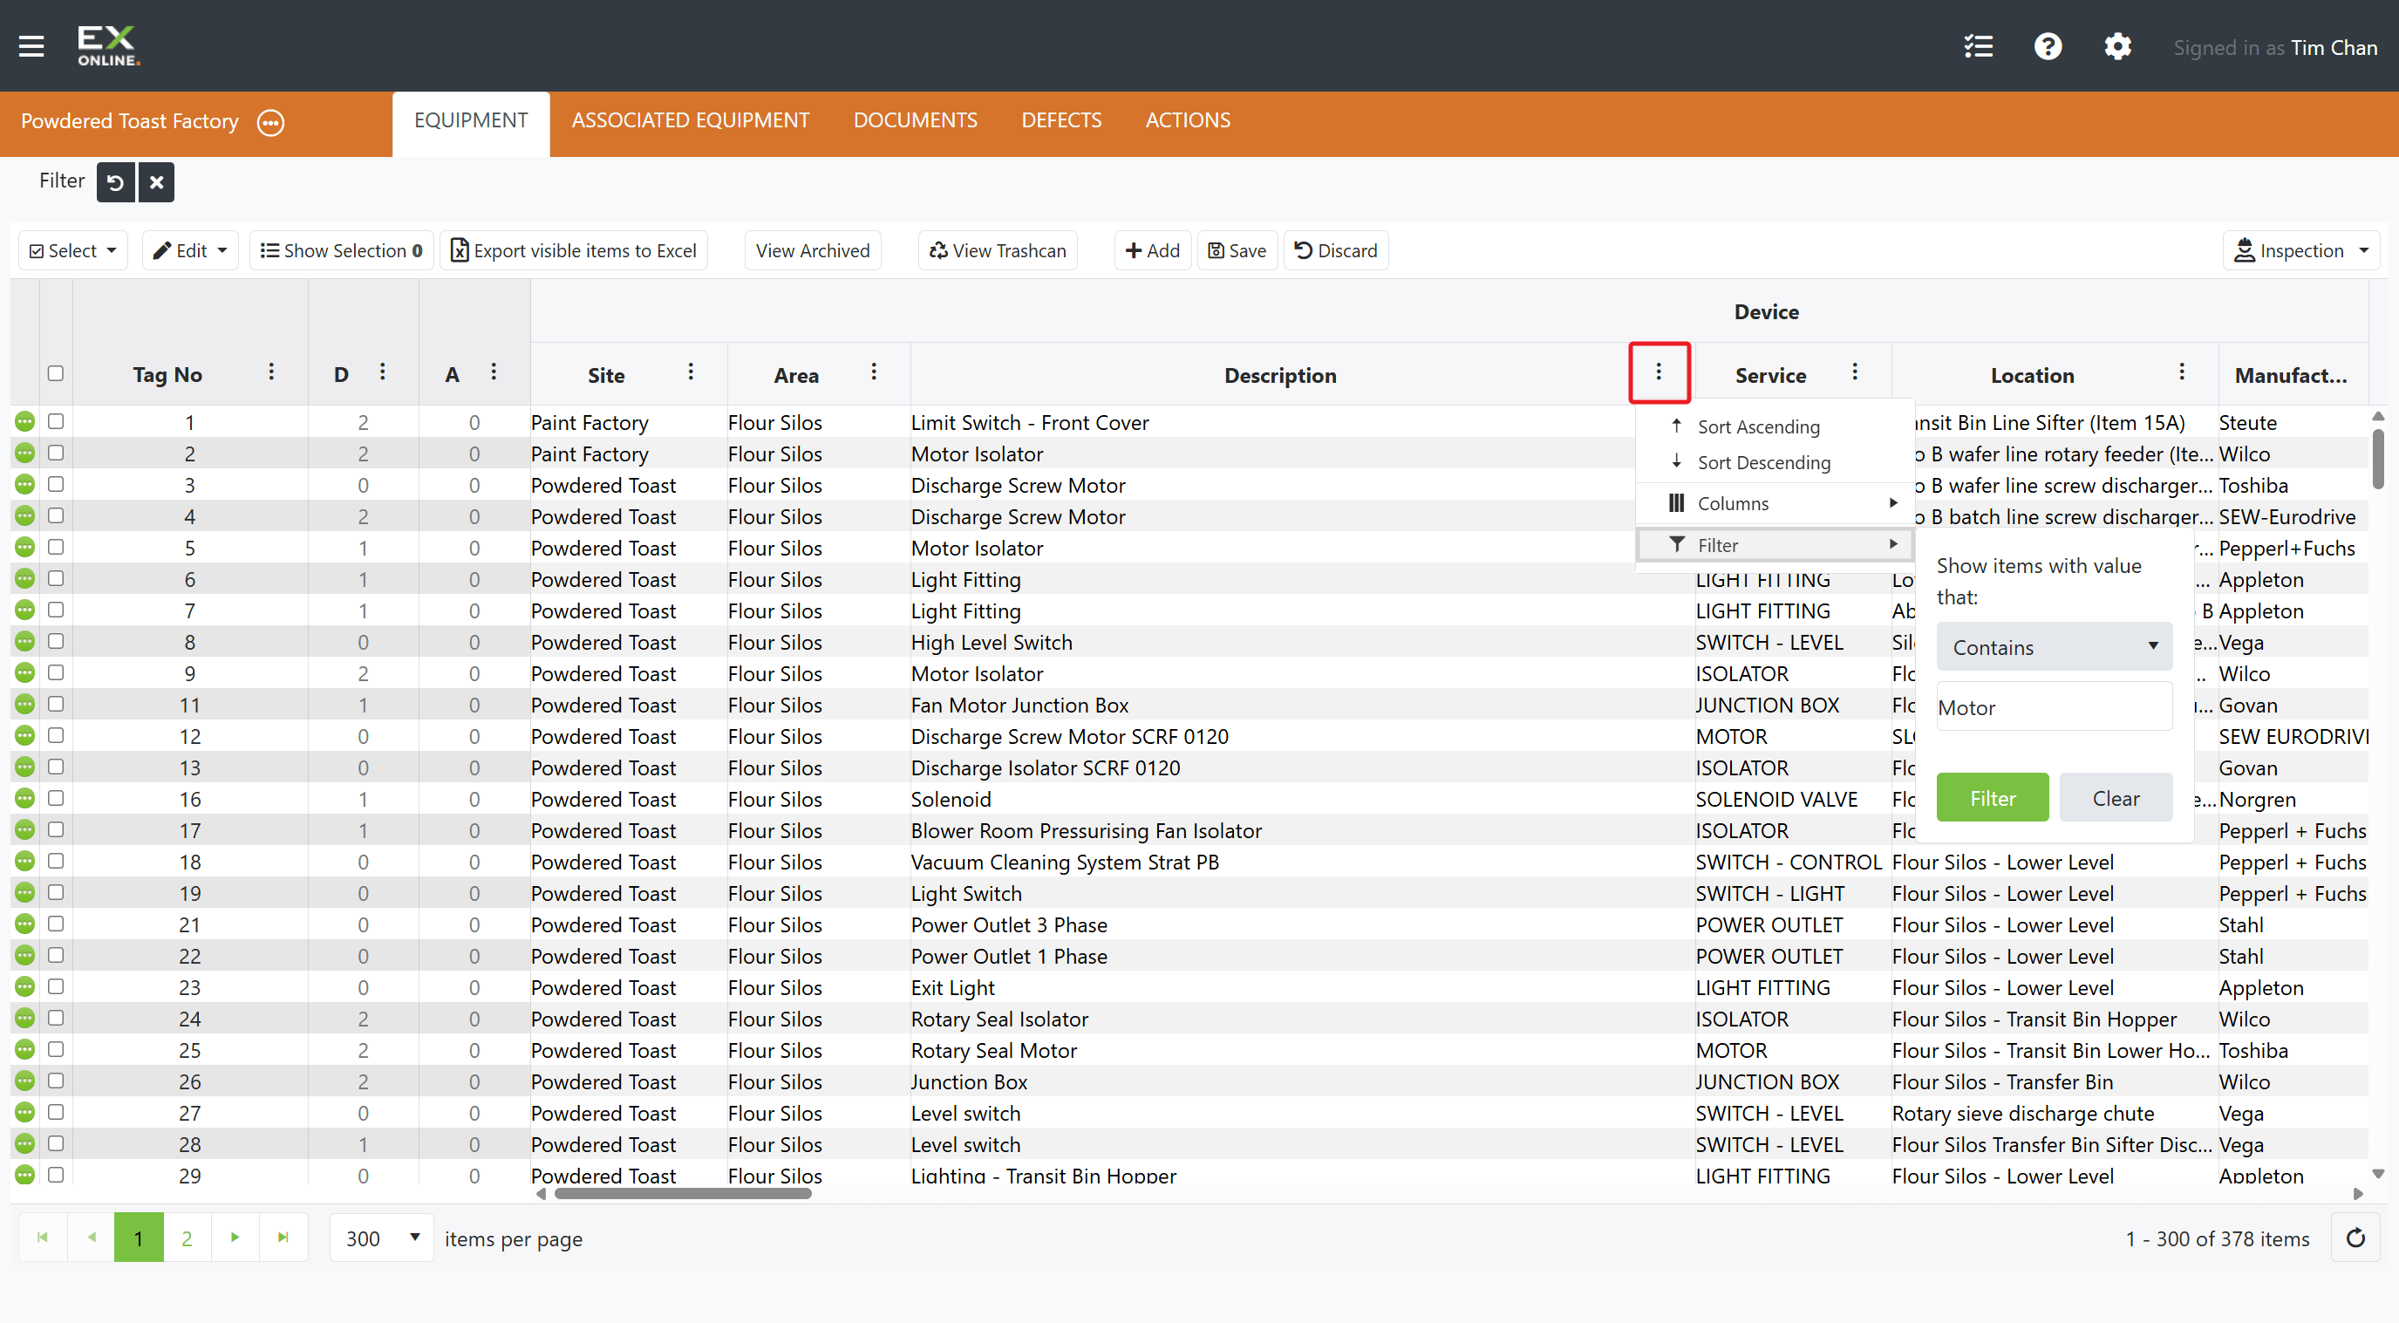
Task: Open the D column menu icon
Action: tap(382, 372)
